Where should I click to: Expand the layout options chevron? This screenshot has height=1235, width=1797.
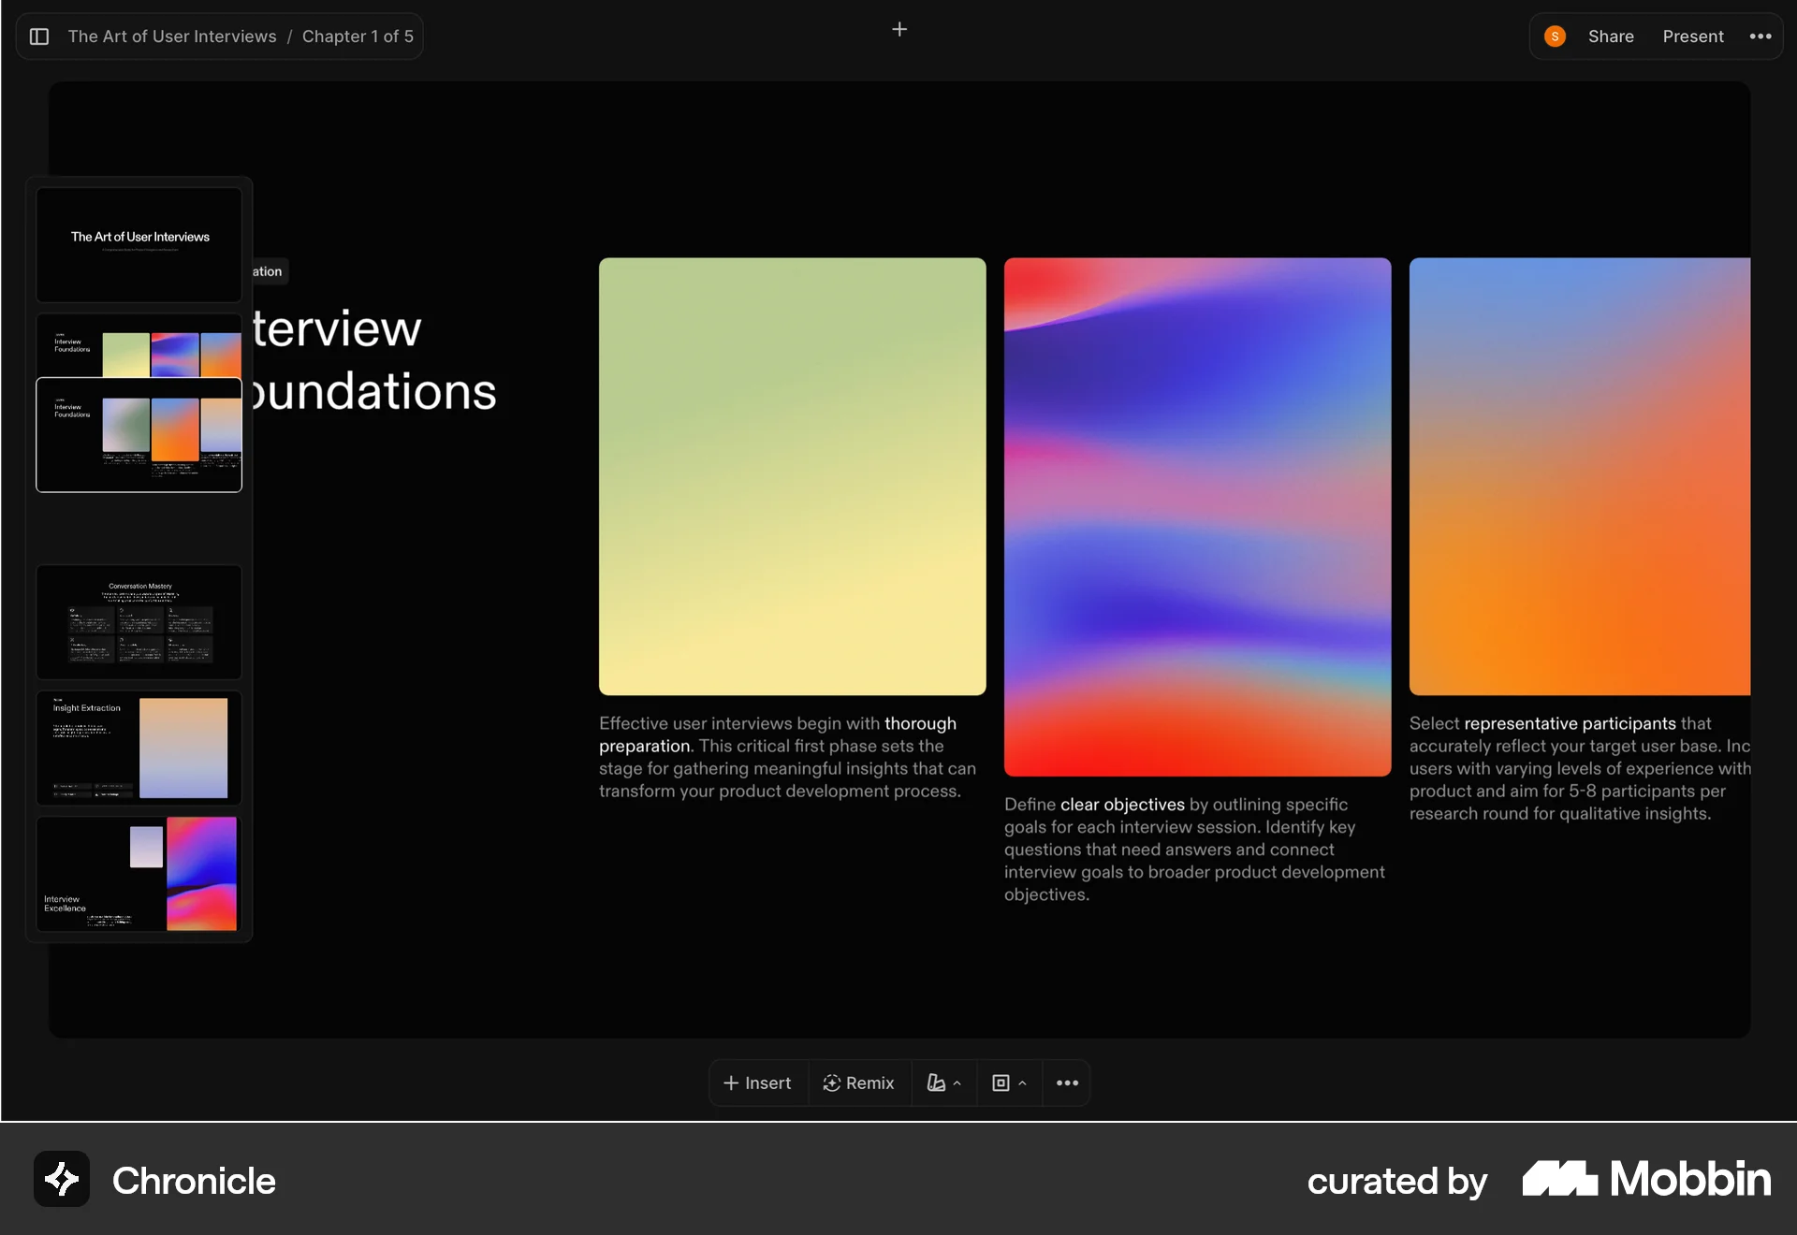point(1021,1082)
